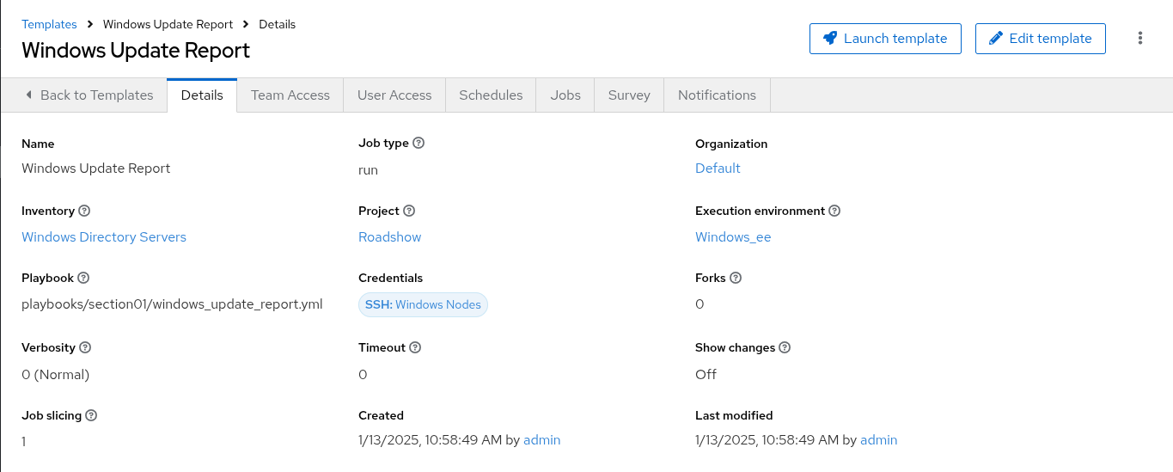1173x472 pixels.
Task: Open Windows Directory Servers inventory link
Action: (x=104, y=237)
